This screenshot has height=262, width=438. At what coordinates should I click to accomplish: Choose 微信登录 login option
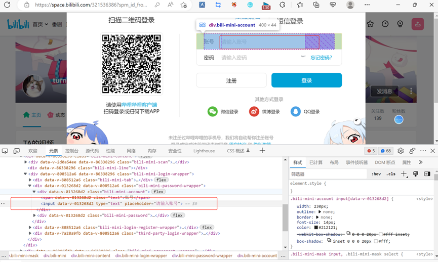point(223,112)
